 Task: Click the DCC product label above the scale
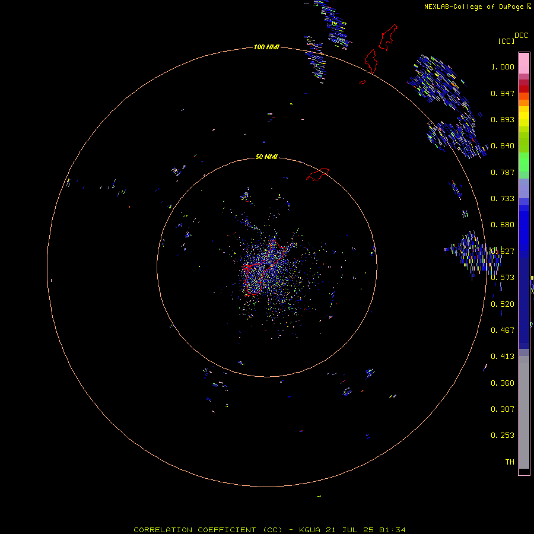click(522, 36)
